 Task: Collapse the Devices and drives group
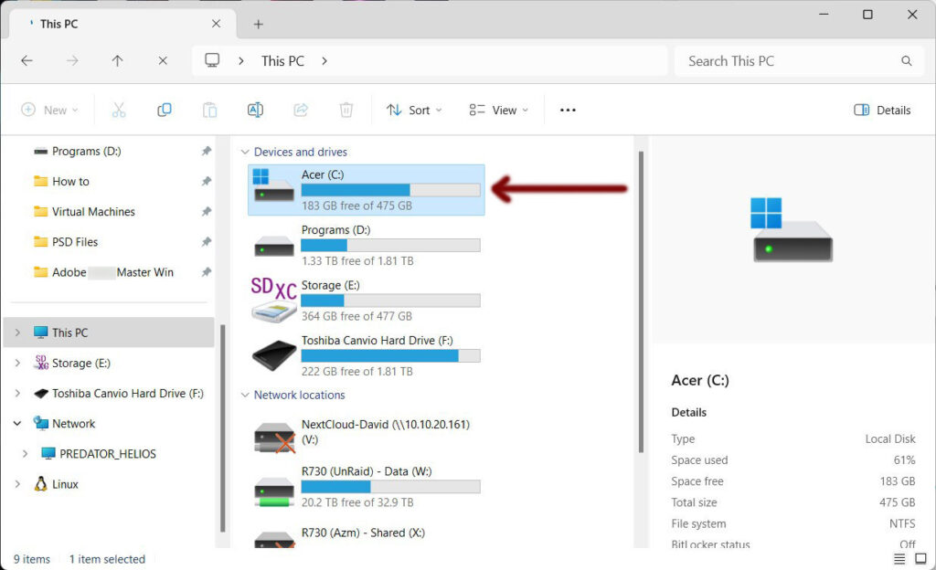pyautogui.click(x=244, y=153)
